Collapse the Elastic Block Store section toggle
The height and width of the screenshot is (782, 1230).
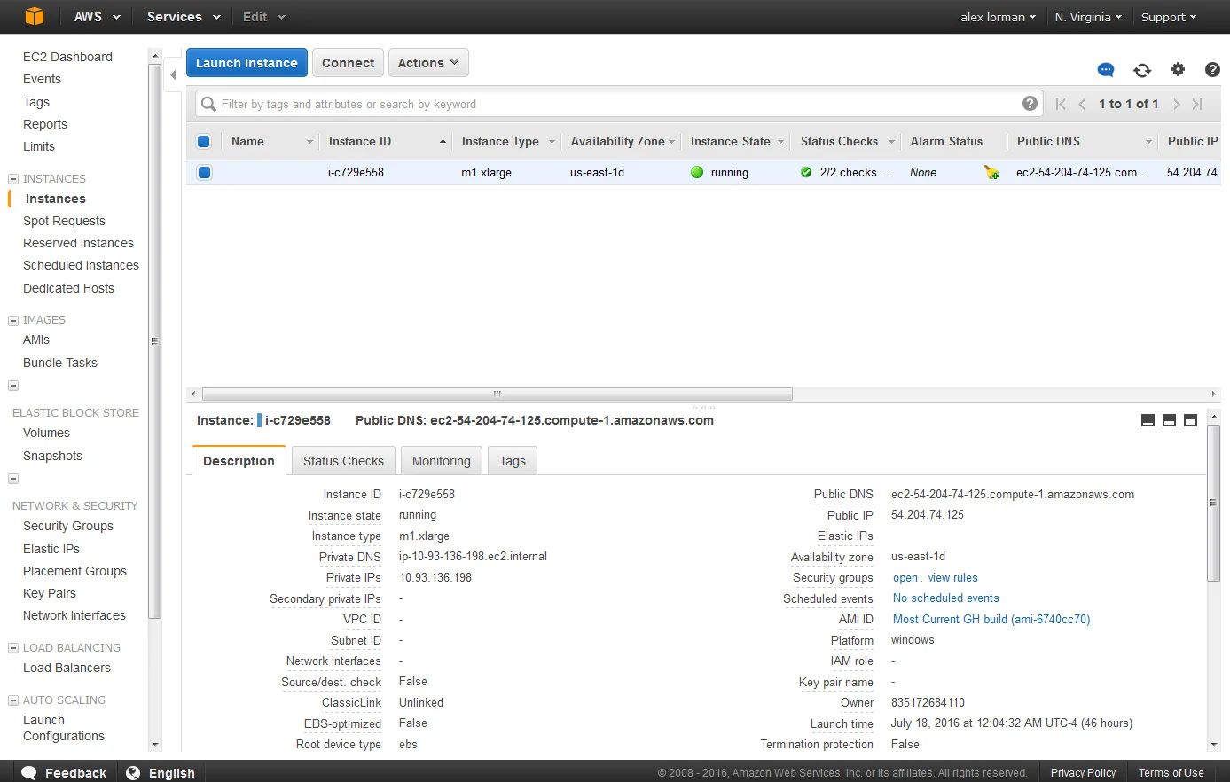[x=13, y=386]
